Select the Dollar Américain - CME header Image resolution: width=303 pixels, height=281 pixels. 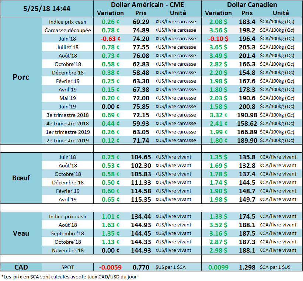pyautogui.click(x=147, y=5)
